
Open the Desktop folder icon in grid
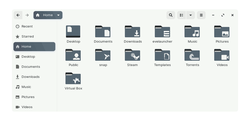(73, 31)
